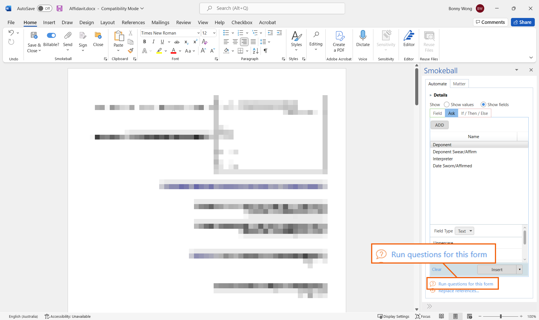Image resolution: width=539 pixels, height=320 pixels.
Task: Click the Smokeball Close folder icon
Action: point(98,35)
